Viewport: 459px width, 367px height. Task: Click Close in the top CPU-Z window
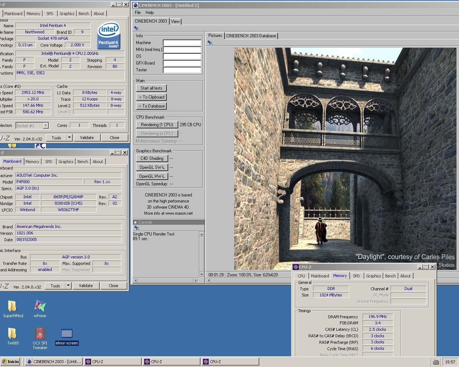(114, 138)
